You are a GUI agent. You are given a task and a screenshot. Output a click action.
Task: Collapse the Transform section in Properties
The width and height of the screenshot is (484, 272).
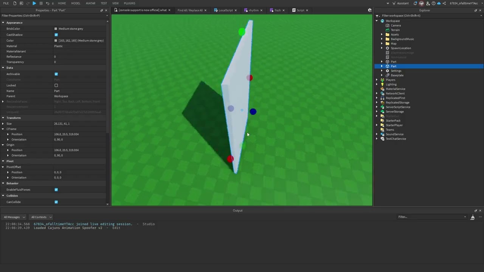(3, 117)
